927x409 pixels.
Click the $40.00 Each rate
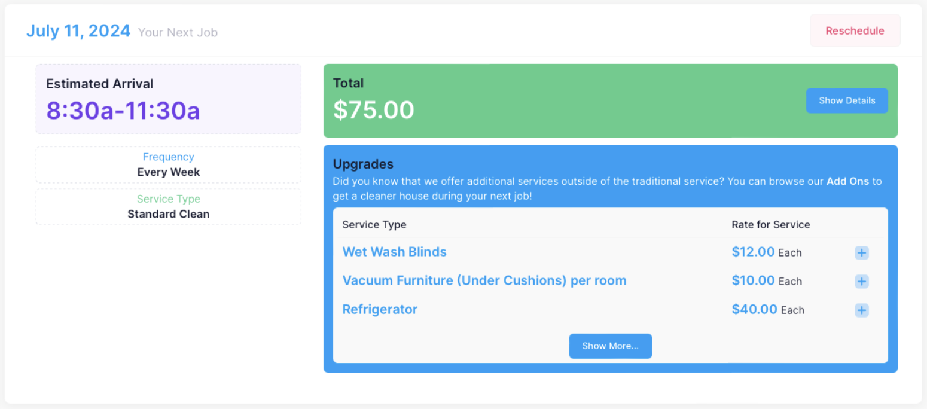coord(768,310)
